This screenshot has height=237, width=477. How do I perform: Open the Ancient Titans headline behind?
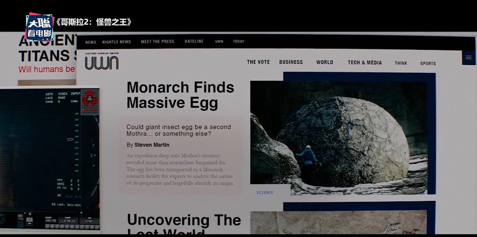coord(47,48)
